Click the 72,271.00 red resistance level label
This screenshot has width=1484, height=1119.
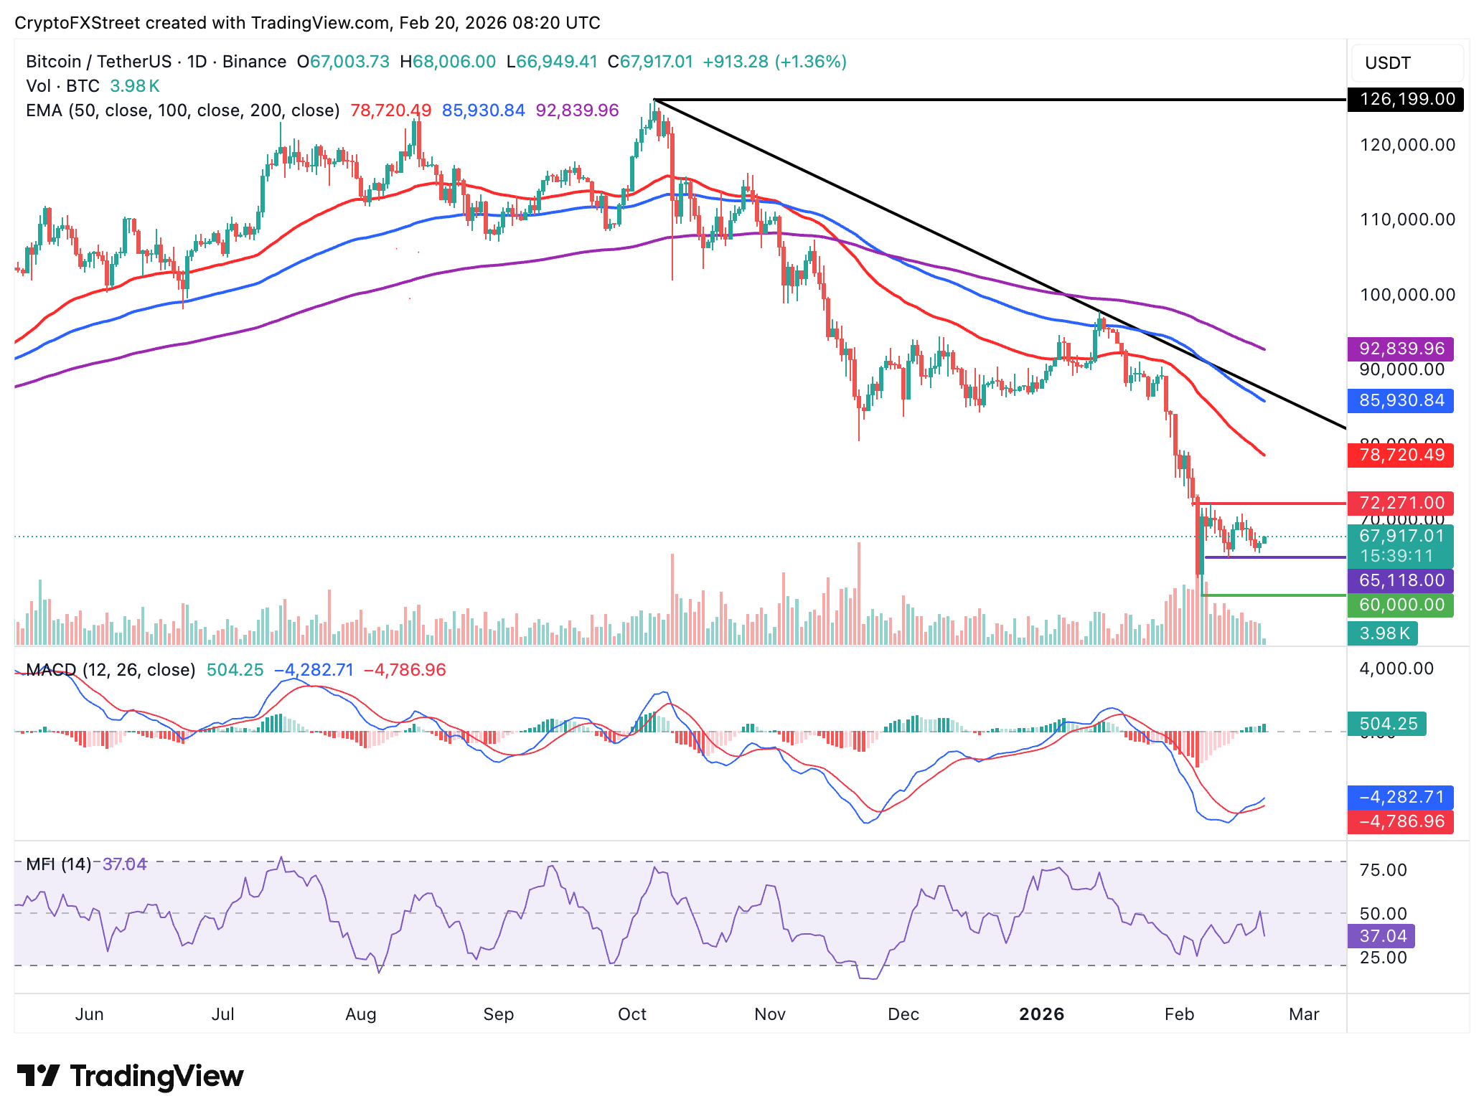1400,503
